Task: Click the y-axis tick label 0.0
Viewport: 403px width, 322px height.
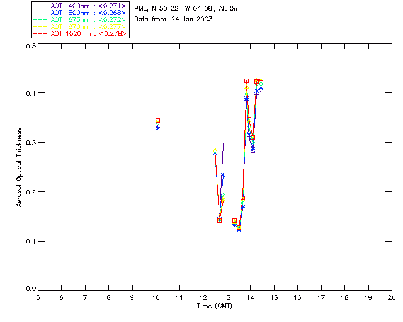Action: (x=31, y=289)
